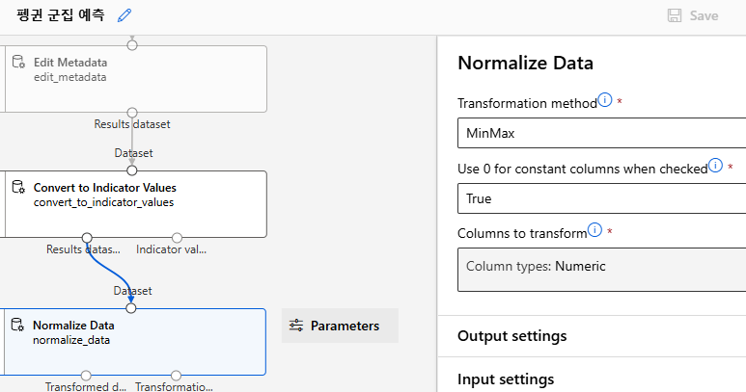Click the Indicator values output port

177,237
